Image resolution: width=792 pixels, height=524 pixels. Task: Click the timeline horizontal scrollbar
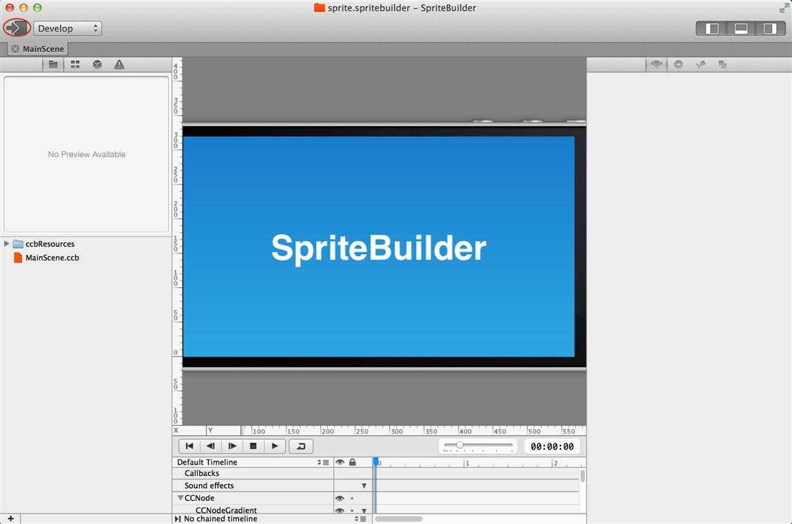click(x=399, y=519)
